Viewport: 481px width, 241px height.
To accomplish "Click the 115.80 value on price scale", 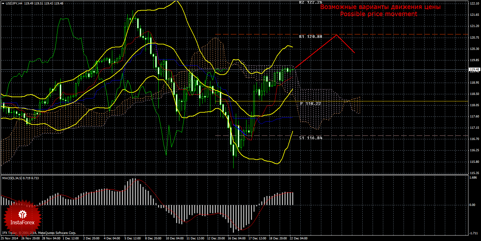I will tap(474, 162).
